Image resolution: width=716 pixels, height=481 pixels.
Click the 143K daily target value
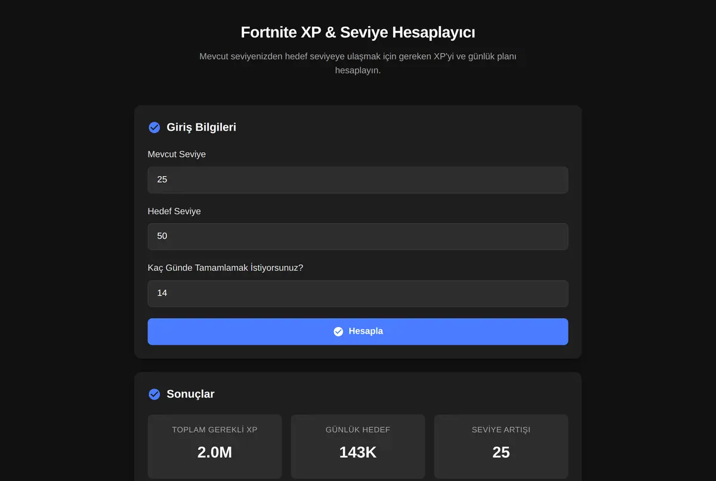point(358,452)
